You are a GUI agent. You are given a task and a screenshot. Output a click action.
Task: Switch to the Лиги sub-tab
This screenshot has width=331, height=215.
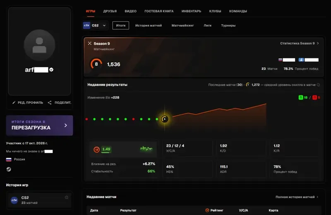[207, 25]
